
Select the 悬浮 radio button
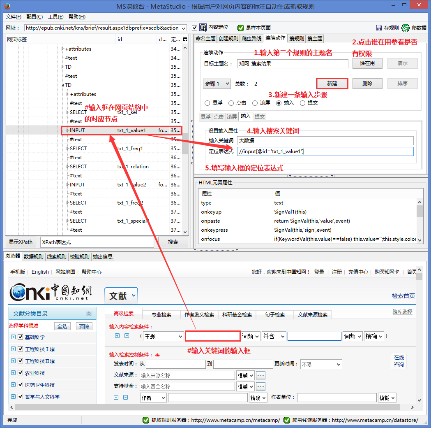pyautogui.click(x=207, y=103)
